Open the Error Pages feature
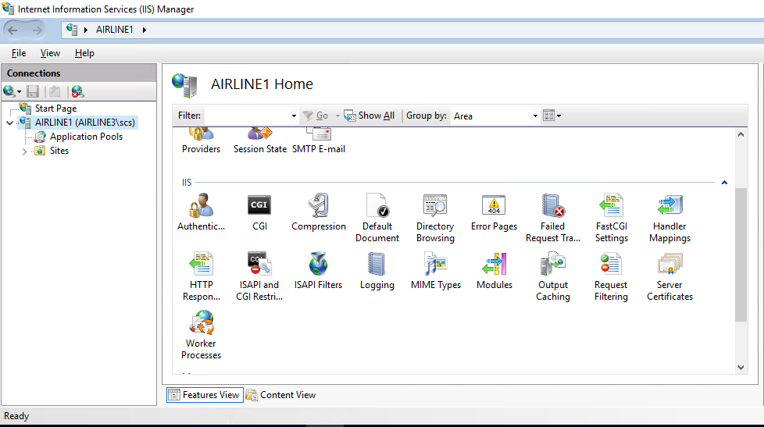The image size is (764, 427). [x=494, y=212]
